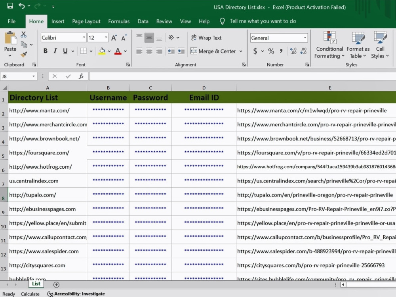Open the File tab
Viewport: 396px width, 297px height.
[x=11, y=21]
